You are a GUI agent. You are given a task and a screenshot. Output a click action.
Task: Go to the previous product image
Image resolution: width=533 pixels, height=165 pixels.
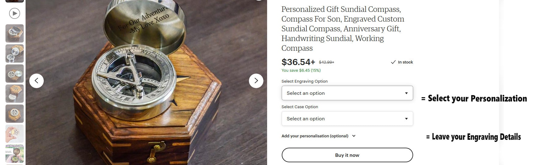coord(37,81)
